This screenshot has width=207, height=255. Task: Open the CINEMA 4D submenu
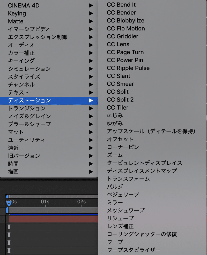point(49,5)
